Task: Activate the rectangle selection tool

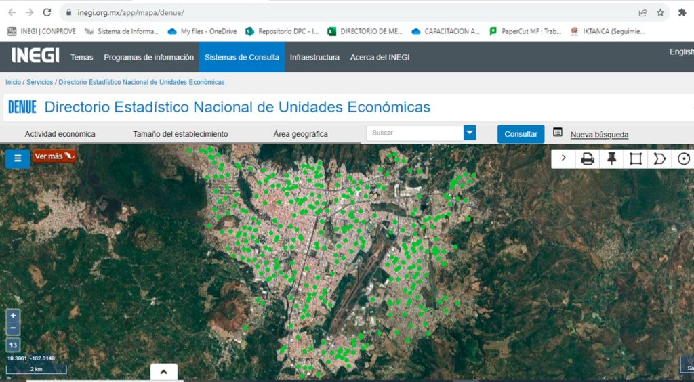Action: 636,158
